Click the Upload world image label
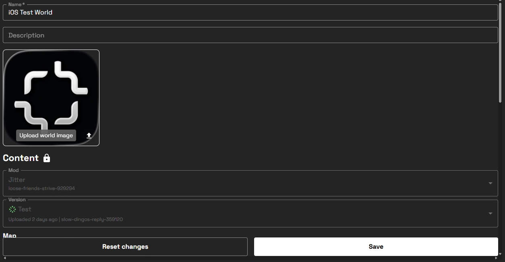 46,136
